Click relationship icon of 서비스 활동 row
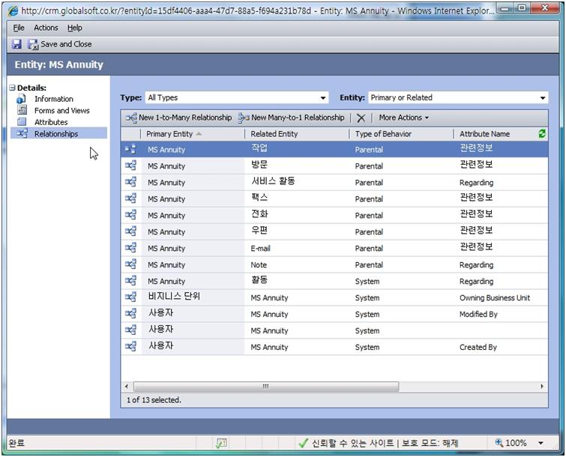Image resolution: width=566 pixels, height=457 pixels. 130,182
